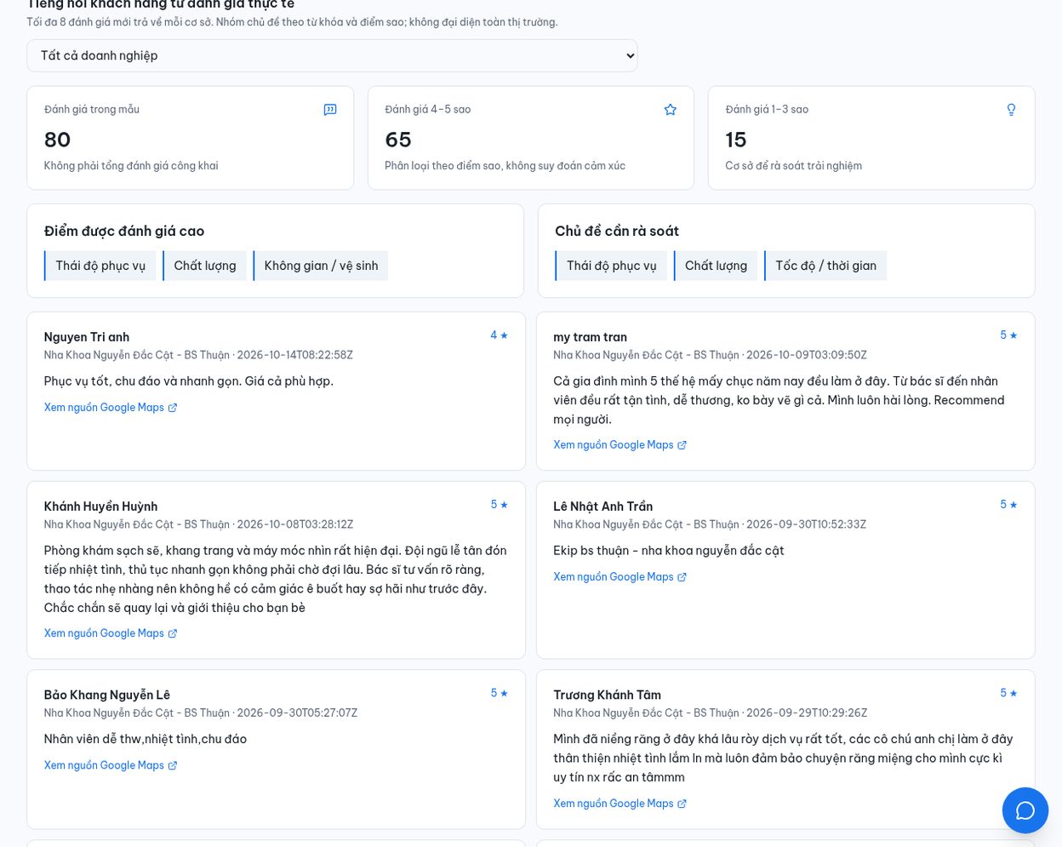Select the Tốc độ / thời gian topic chip
The image size is (1062, 847).
pos(825,266)
